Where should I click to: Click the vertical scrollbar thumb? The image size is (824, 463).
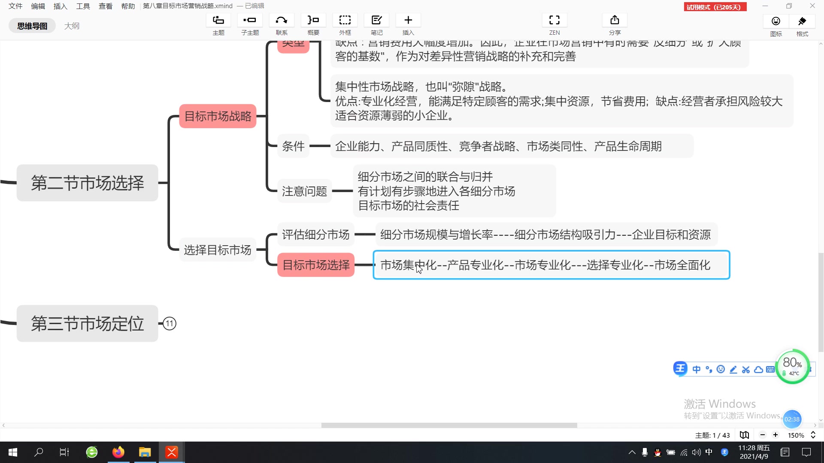(821, 302)
